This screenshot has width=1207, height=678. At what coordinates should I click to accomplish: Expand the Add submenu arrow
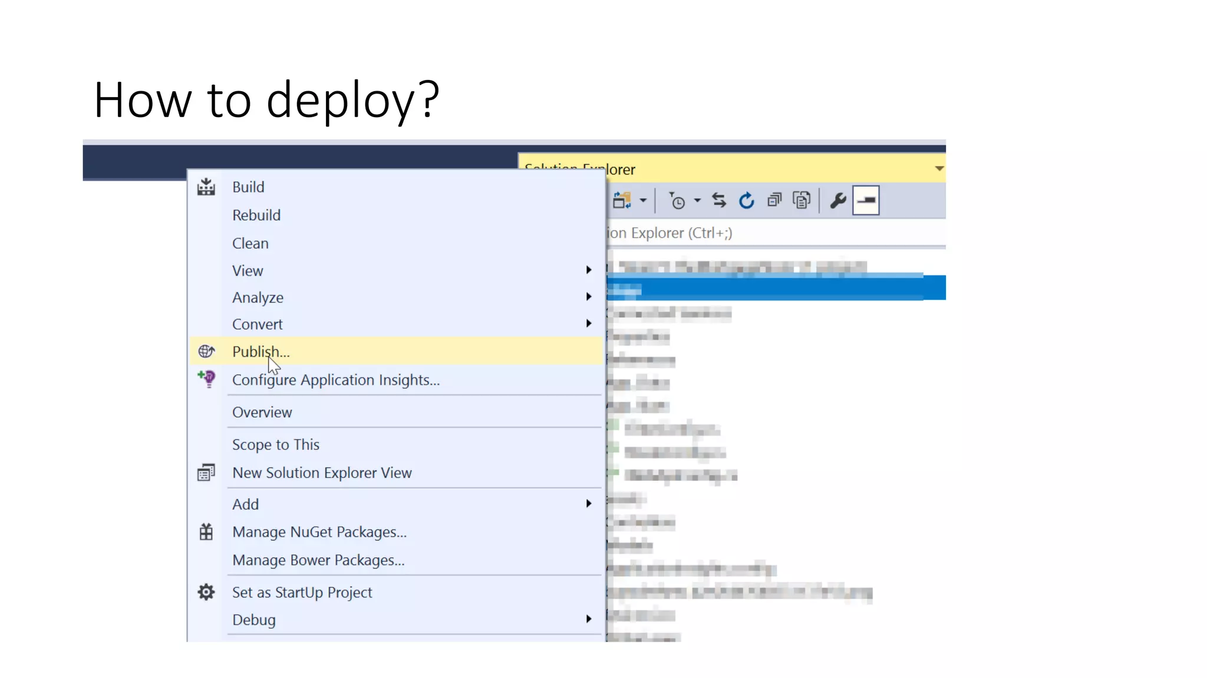click(x=588, y=504)
